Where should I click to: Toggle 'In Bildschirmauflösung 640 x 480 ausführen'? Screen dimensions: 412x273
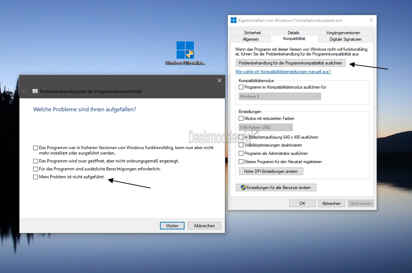click(x=241, y=137)
